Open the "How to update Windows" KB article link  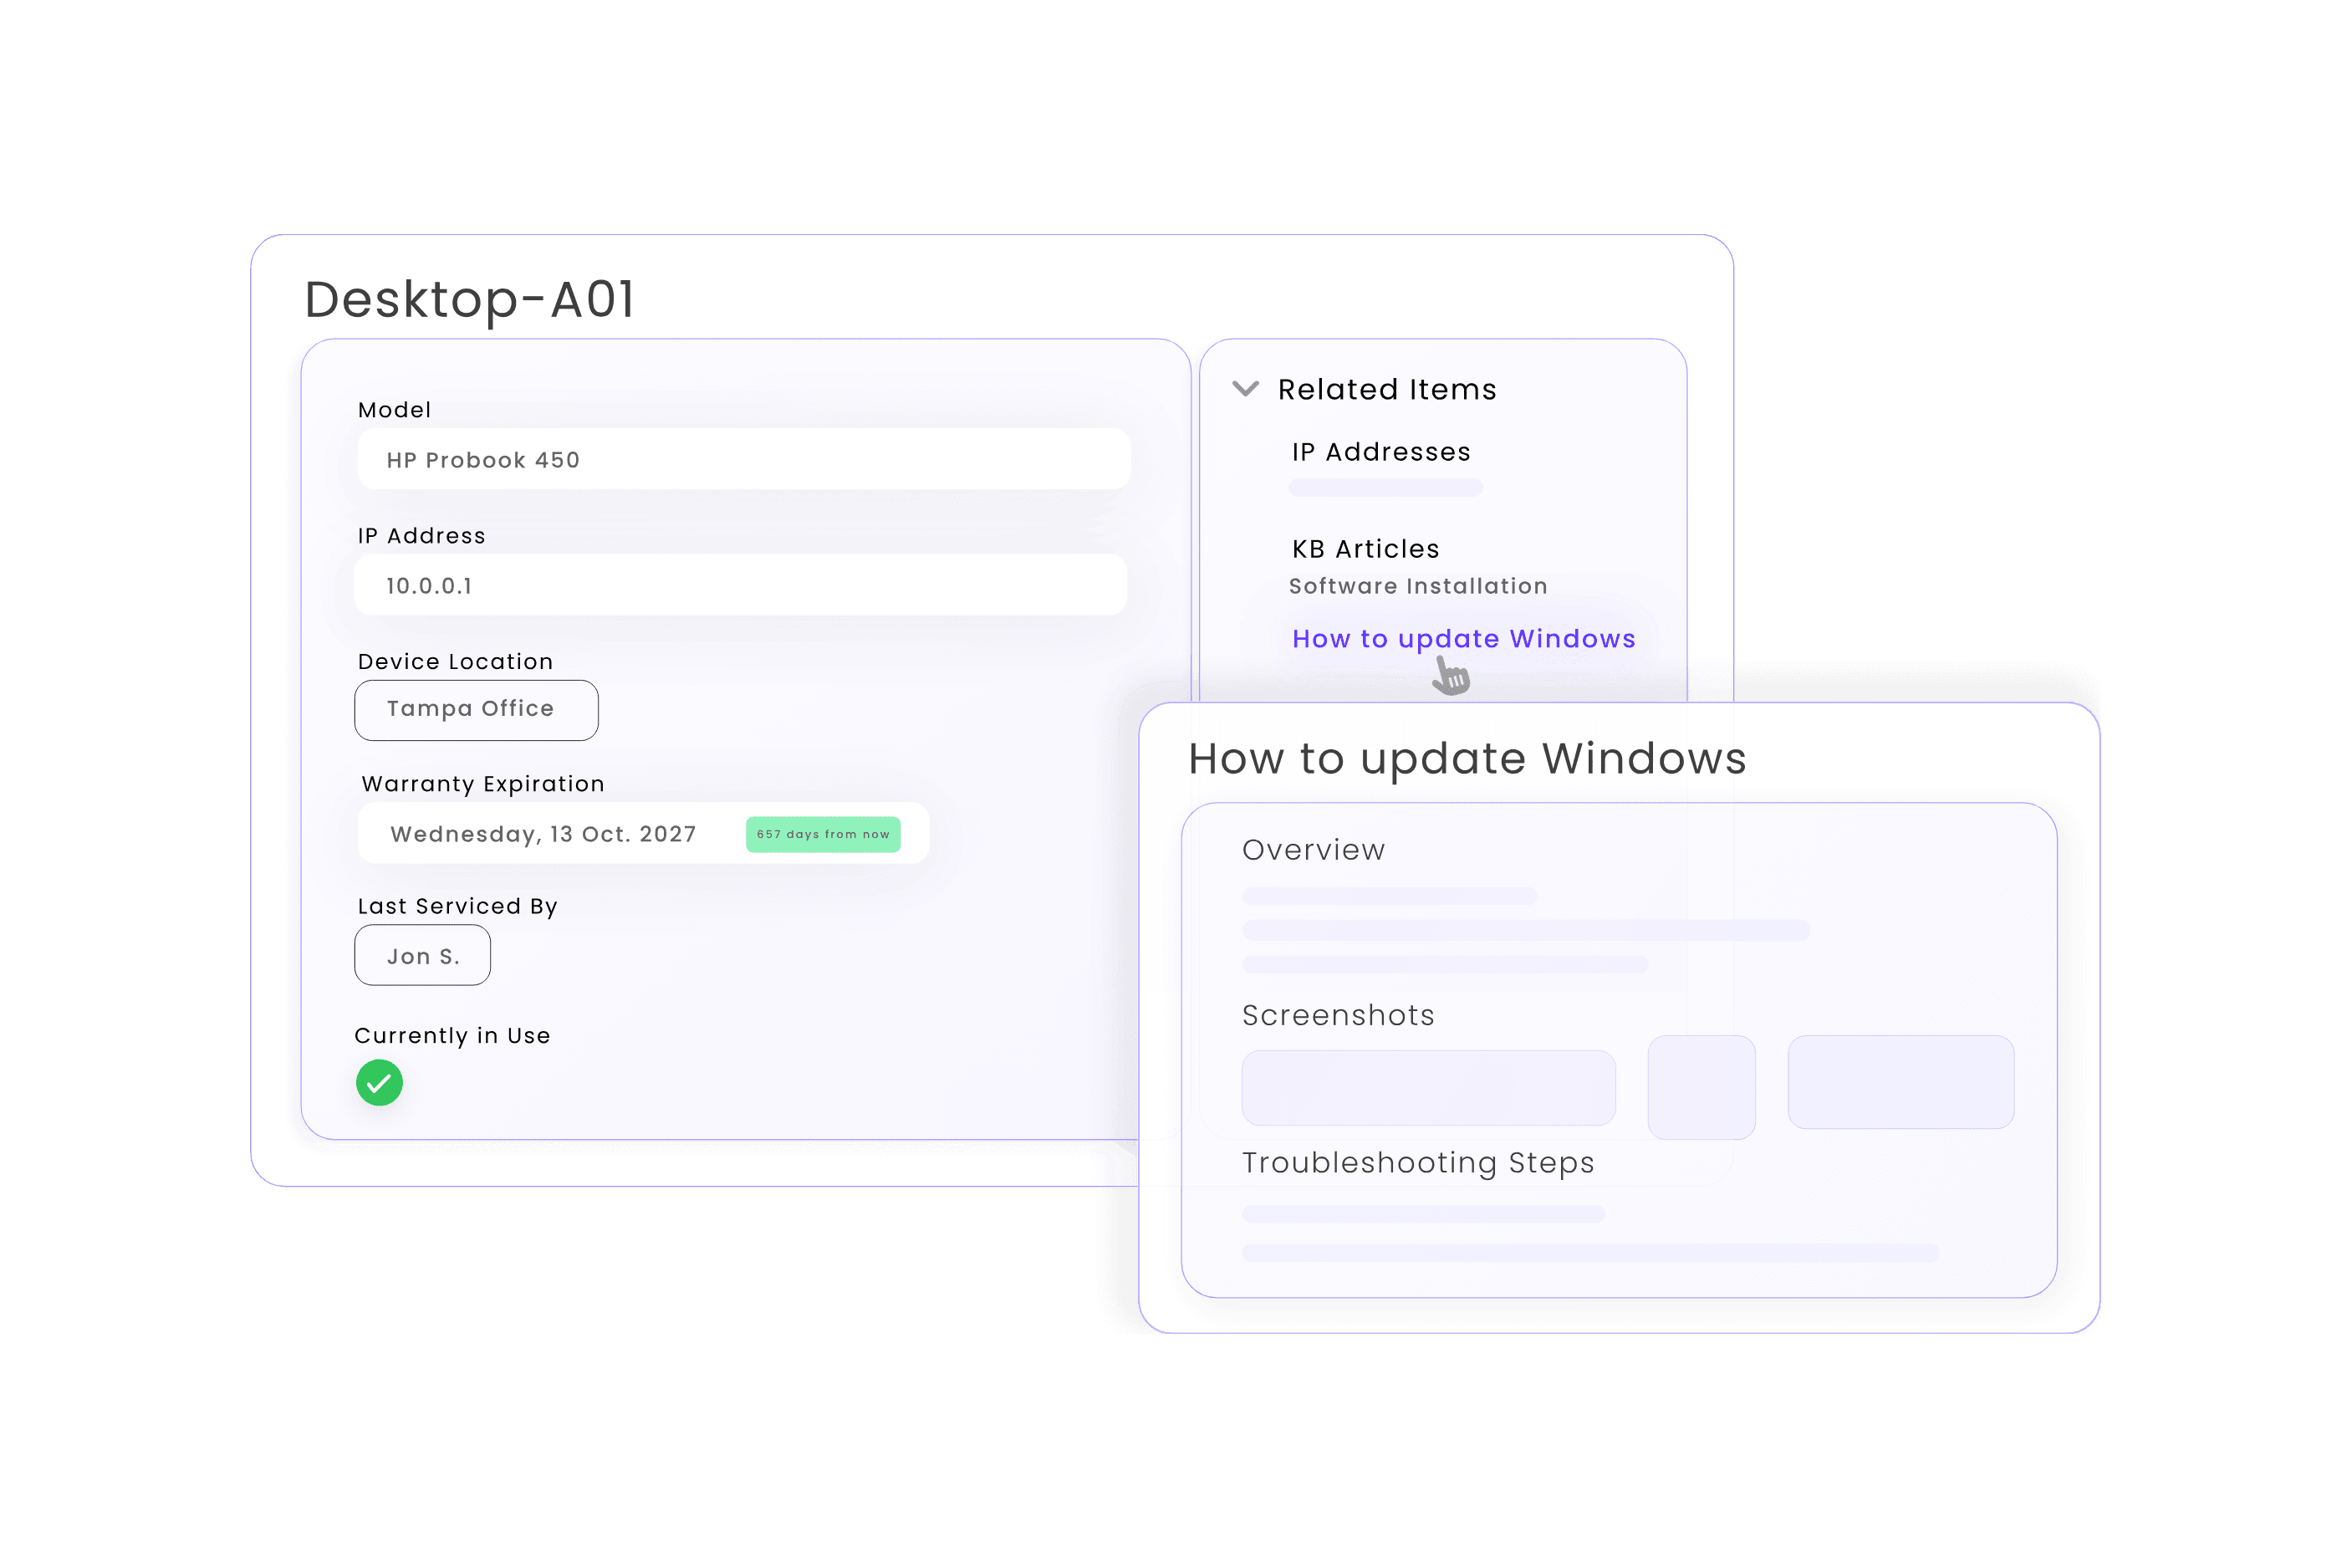[x=1462, y=639]
